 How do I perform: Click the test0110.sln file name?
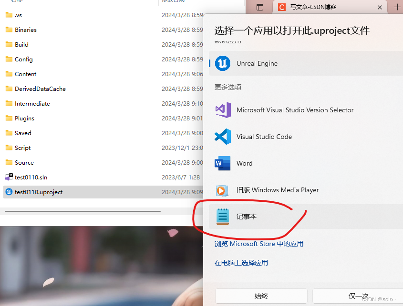point(31,177)
